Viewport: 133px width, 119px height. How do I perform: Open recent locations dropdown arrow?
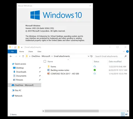click(20, 56)
